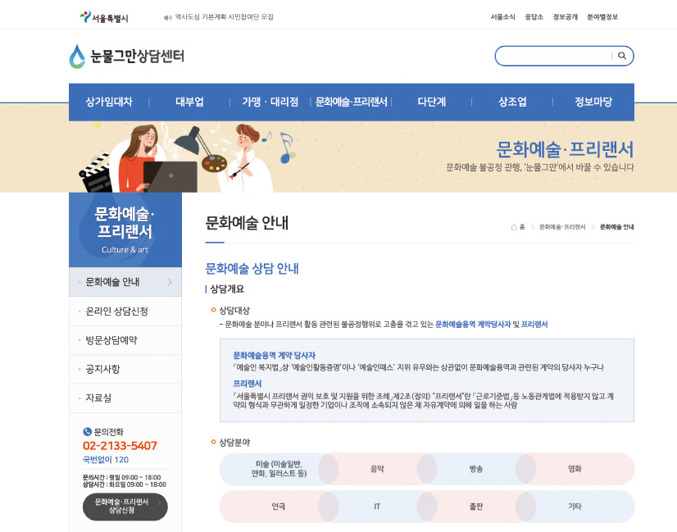Screen dimensions: 677x532
Task: Click the 문화예술 안내 breadcrumb item
Action: [x=616, y=227]
